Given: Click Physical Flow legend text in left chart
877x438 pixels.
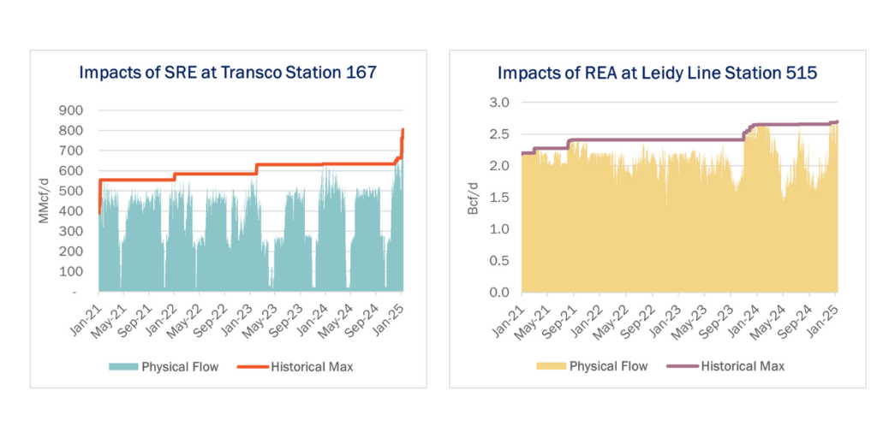Looking at the screenshot, I should click(x=180, y=367).
